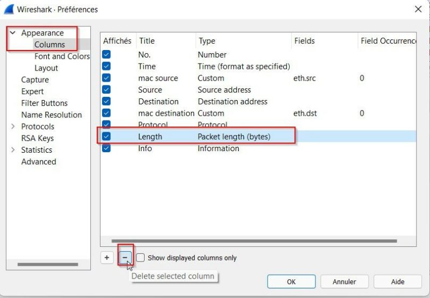
Task: Click the occurrence 0 in mac destination row
Action: (x=362, y=113)
